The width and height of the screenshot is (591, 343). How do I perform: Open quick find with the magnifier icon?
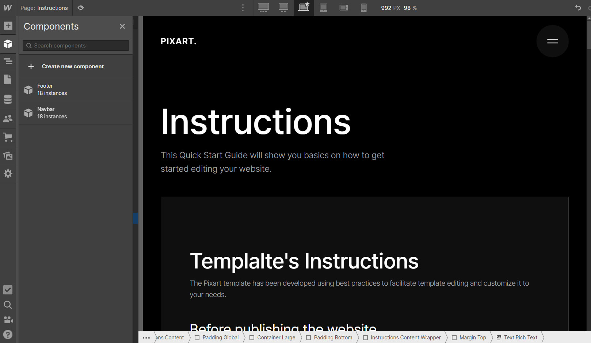tap(8, 305)
